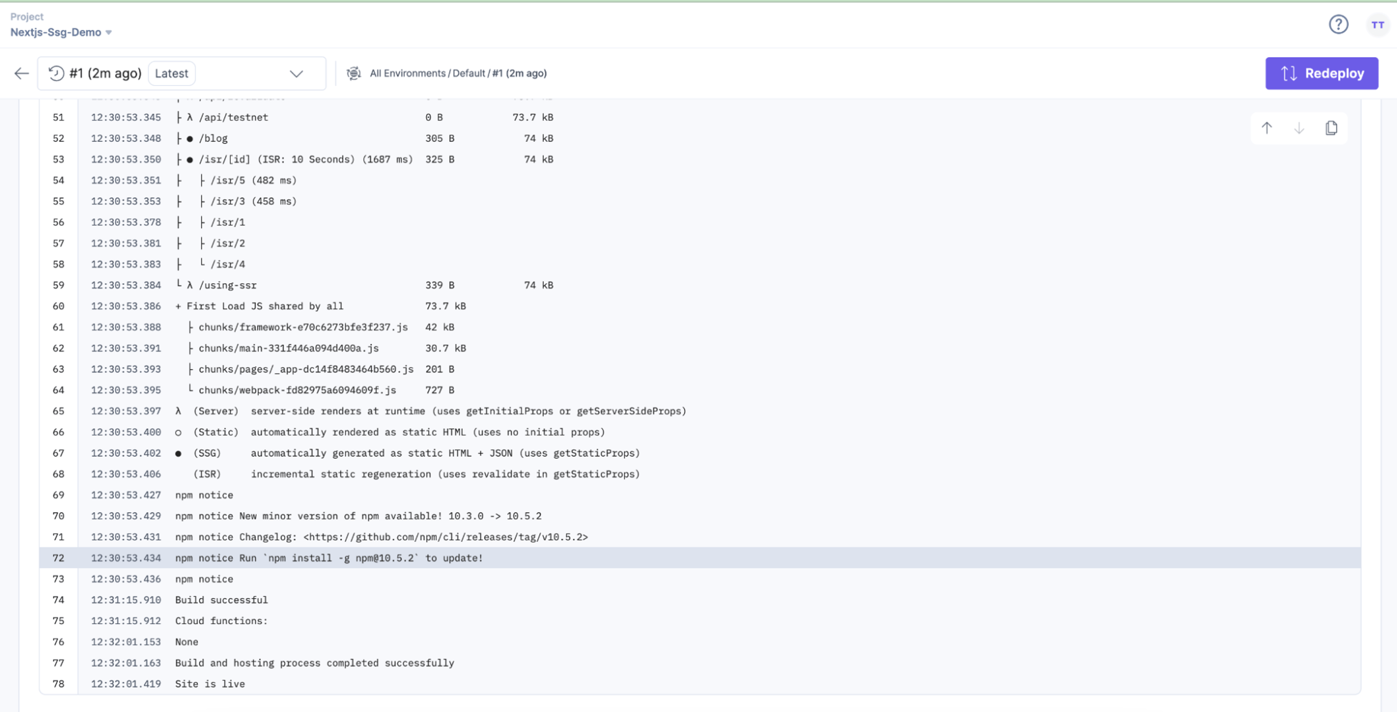Click the '/using-ssr' route line
Viewport: 1397px width, 712px height.
coord(700,285)
